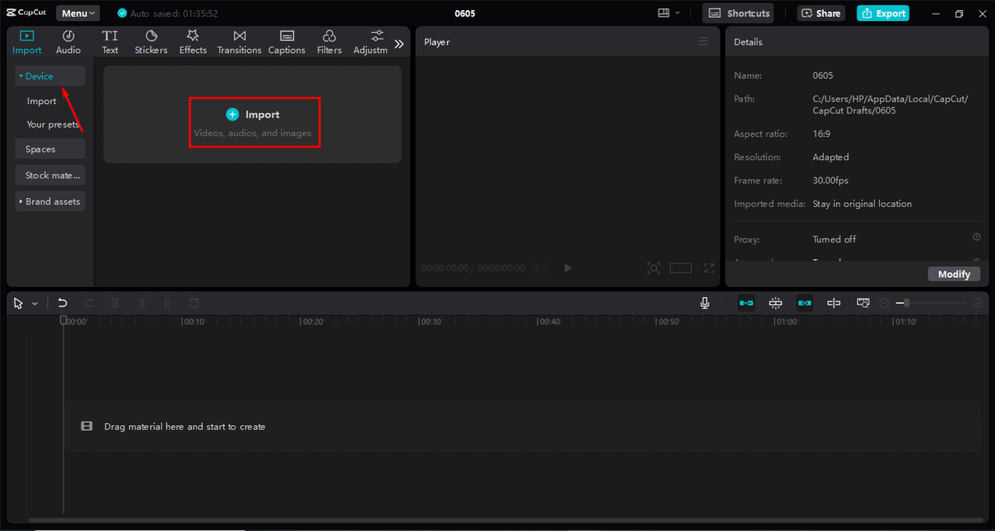Switch to the Audio tab
995x531 pixels.
68,42
